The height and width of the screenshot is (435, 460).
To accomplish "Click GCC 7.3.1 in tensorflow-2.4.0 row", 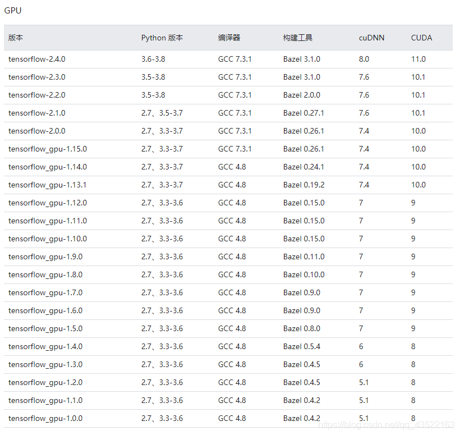I will point(234,59).
